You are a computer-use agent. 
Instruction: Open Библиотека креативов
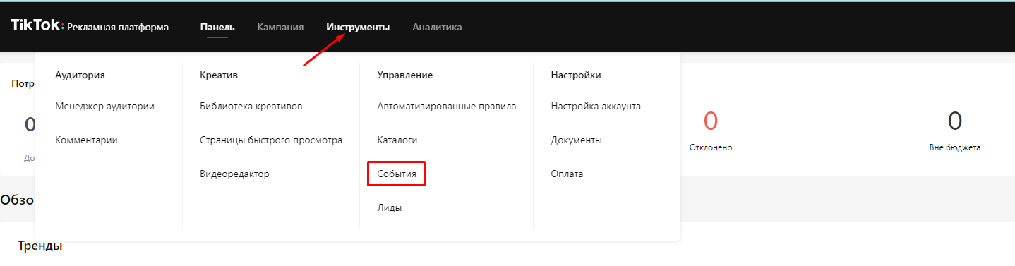(x=251, y=107)
